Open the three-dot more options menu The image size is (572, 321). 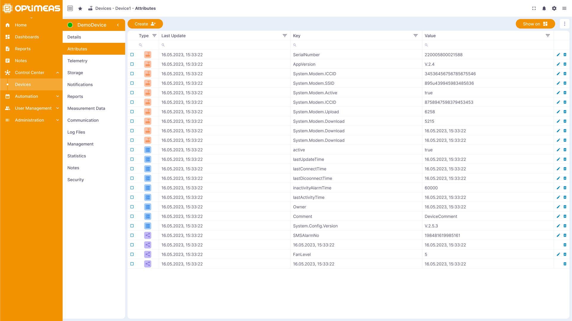coord(565,24)
